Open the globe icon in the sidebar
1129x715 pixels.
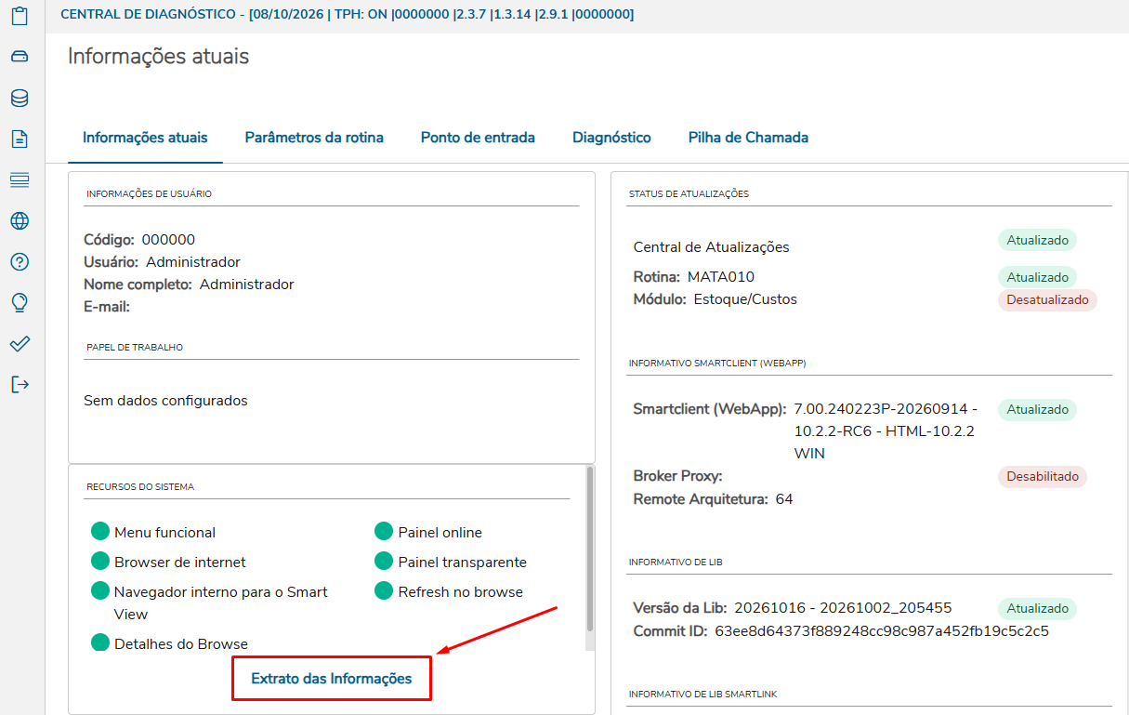tap(20, 220)
